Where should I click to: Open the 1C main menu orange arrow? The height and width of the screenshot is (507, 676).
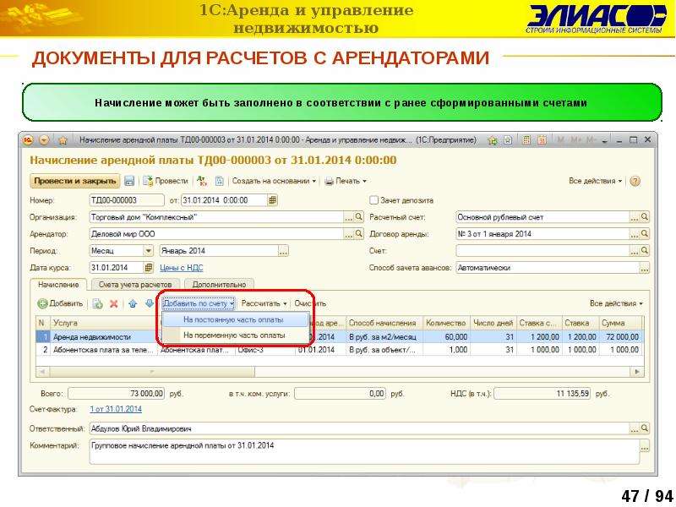(x=44, y=140)
